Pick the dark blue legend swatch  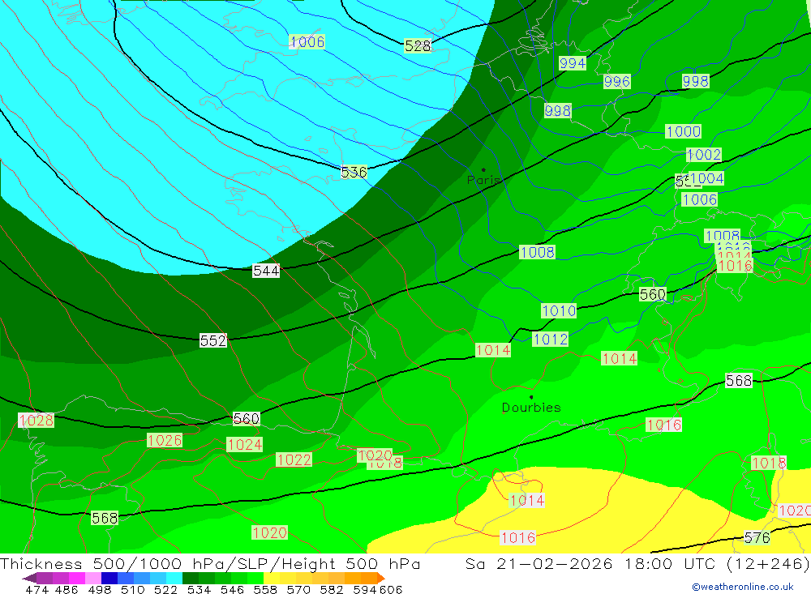[x=109, y=578]
